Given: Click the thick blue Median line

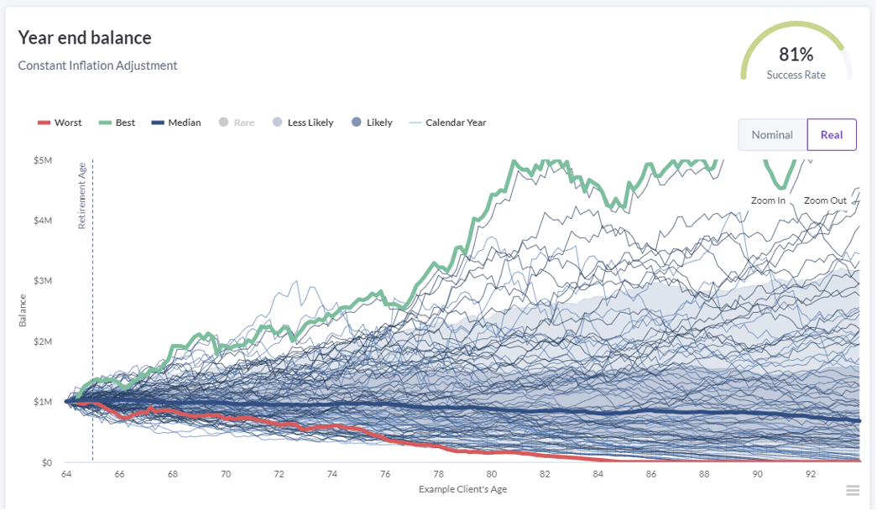Looking at the screenshot, I should pos(504,410).
